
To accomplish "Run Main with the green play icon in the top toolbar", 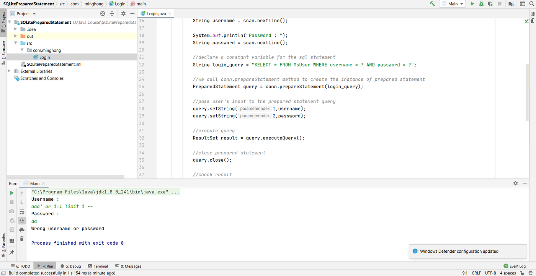I will pos(472,4).
